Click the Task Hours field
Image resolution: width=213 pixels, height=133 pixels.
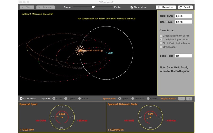tap(183, 16)
